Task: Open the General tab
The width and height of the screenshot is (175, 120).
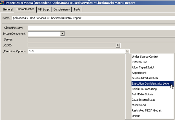Action: [8, 9]
